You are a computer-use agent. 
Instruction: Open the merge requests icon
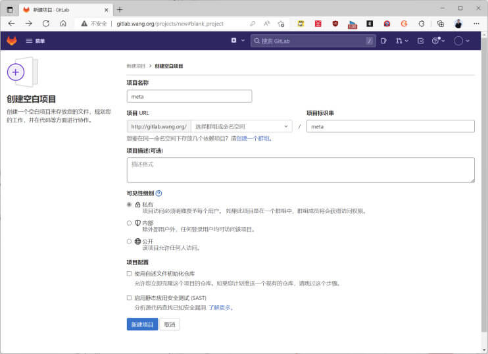pyautogui.click(x=399, y=41)
